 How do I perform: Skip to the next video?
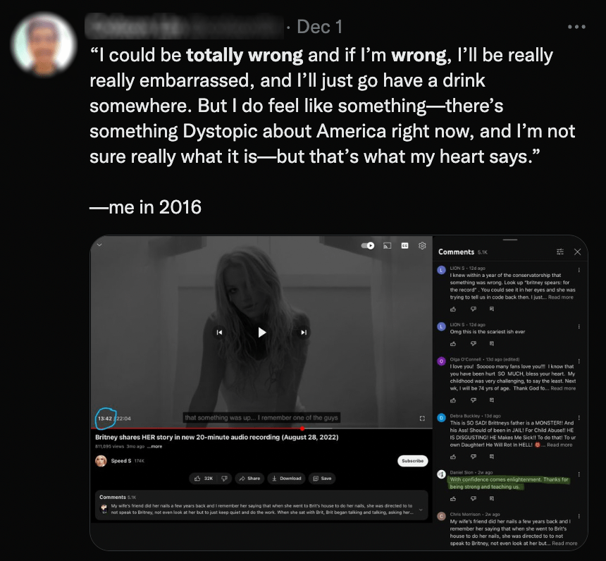point(304,332)
